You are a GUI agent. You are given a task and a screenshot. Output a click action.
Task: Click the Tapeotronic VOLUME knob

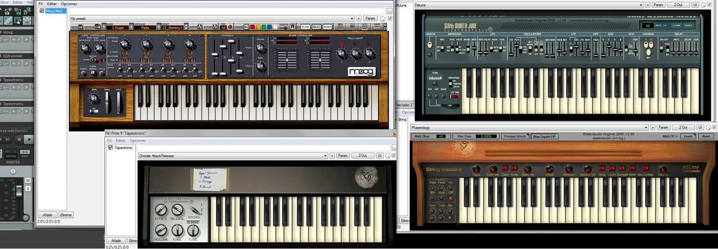161,231
